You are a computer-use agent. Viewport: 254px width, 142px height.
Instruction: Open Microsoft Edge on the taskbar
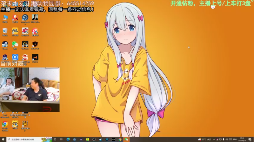(68, 139)
